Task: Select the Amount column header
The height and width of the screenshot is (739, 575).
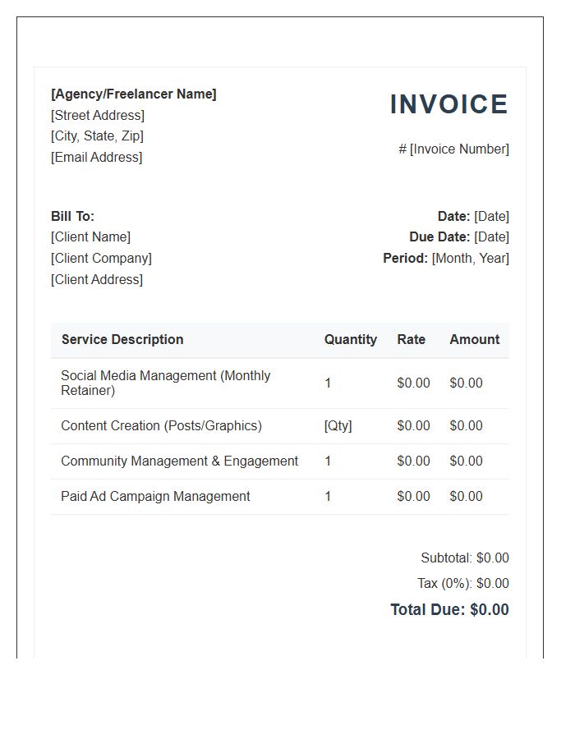Action: point(474,340)
